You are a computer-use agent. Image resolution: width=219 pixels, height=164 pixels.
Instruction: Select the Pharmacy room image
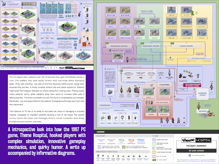click(155, 33)
